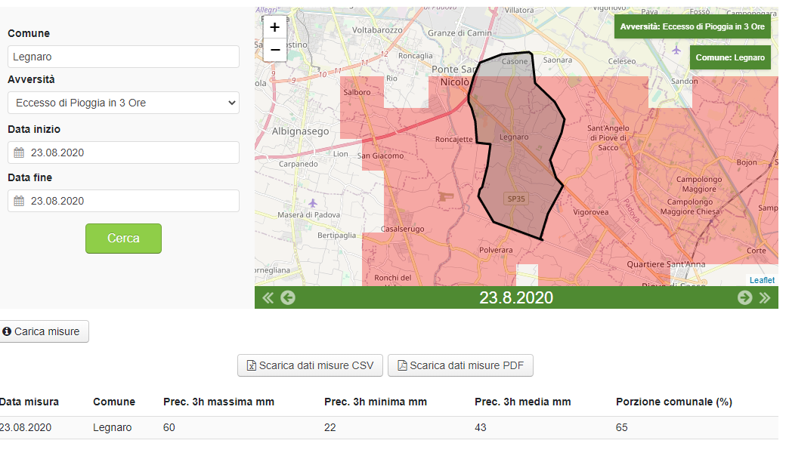Jump to last date with double-right arrows

pyautogui.click(x=765, y=298)
